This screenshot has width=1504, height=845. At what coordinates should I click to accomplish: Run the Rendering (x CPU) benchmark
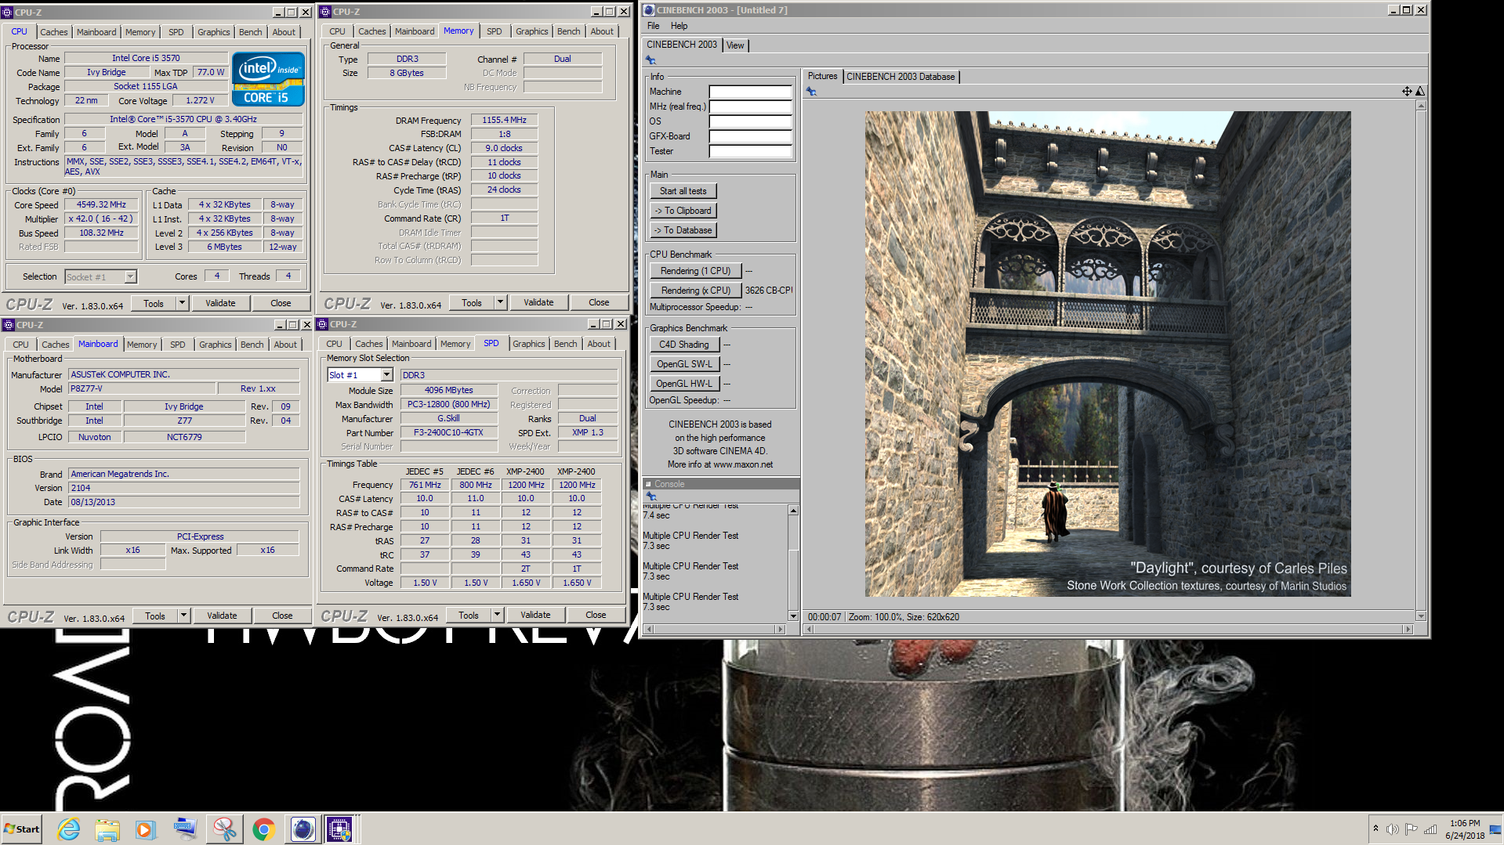(x=695, y=291)
